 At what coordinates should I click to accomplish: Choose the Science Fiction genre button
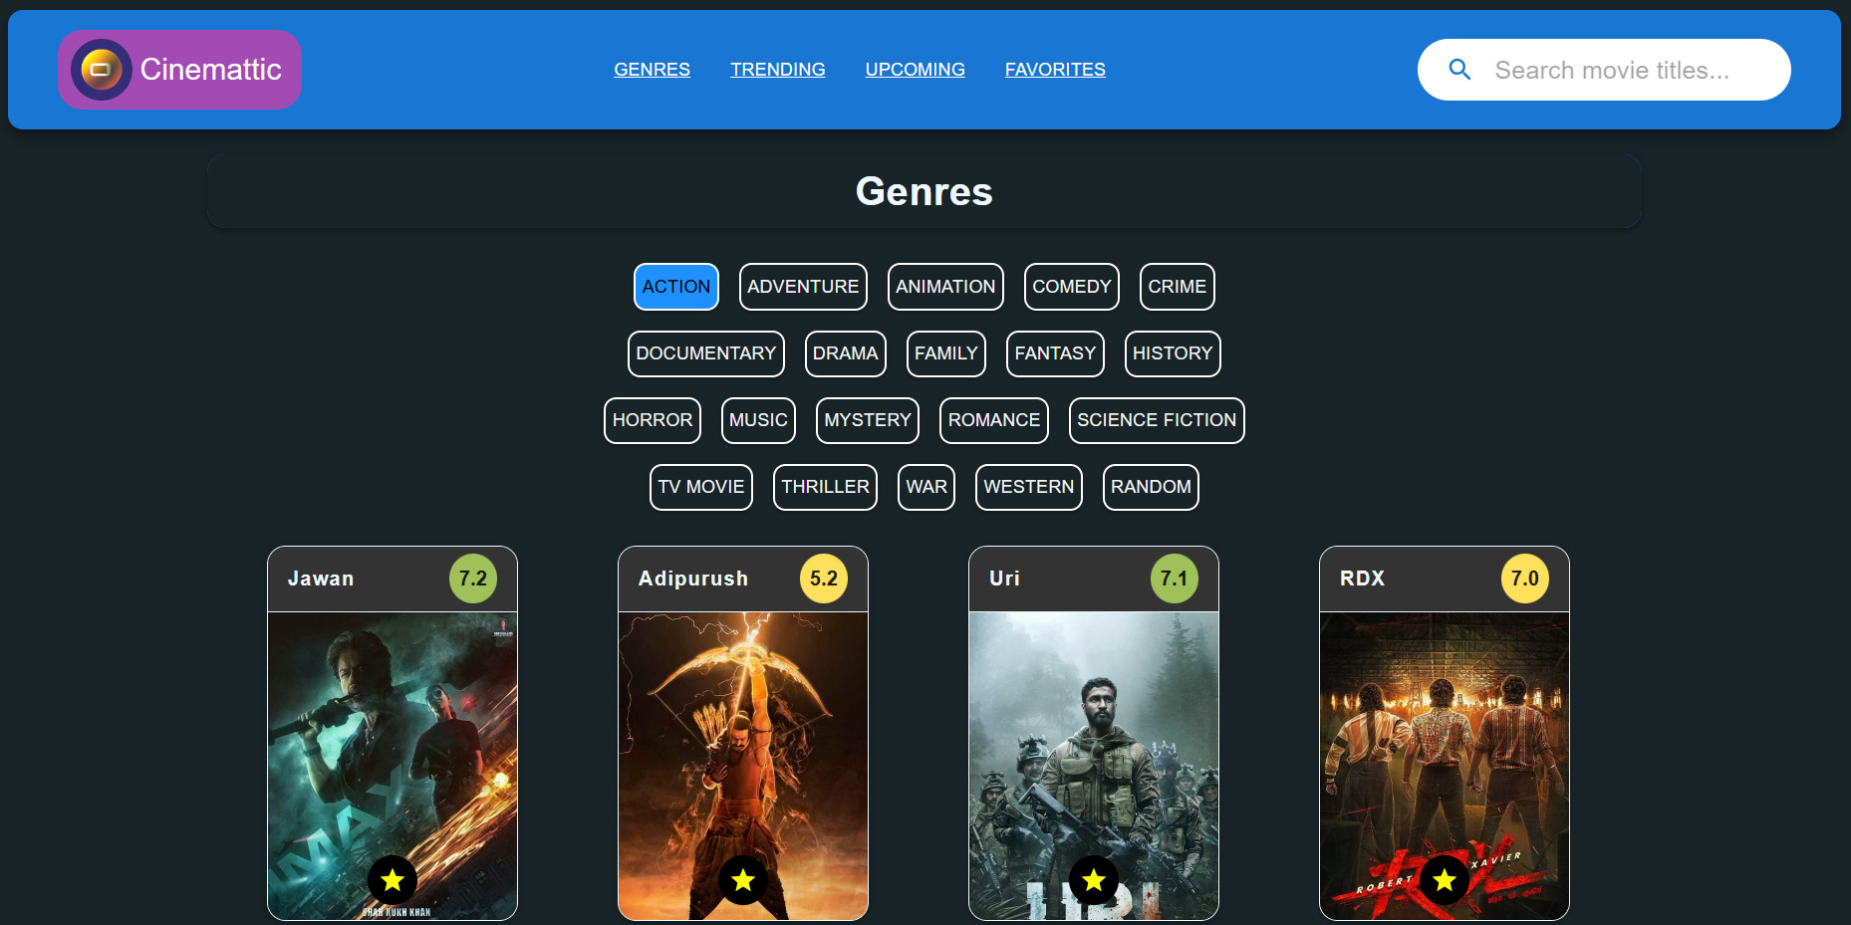tap(1157, 420)
